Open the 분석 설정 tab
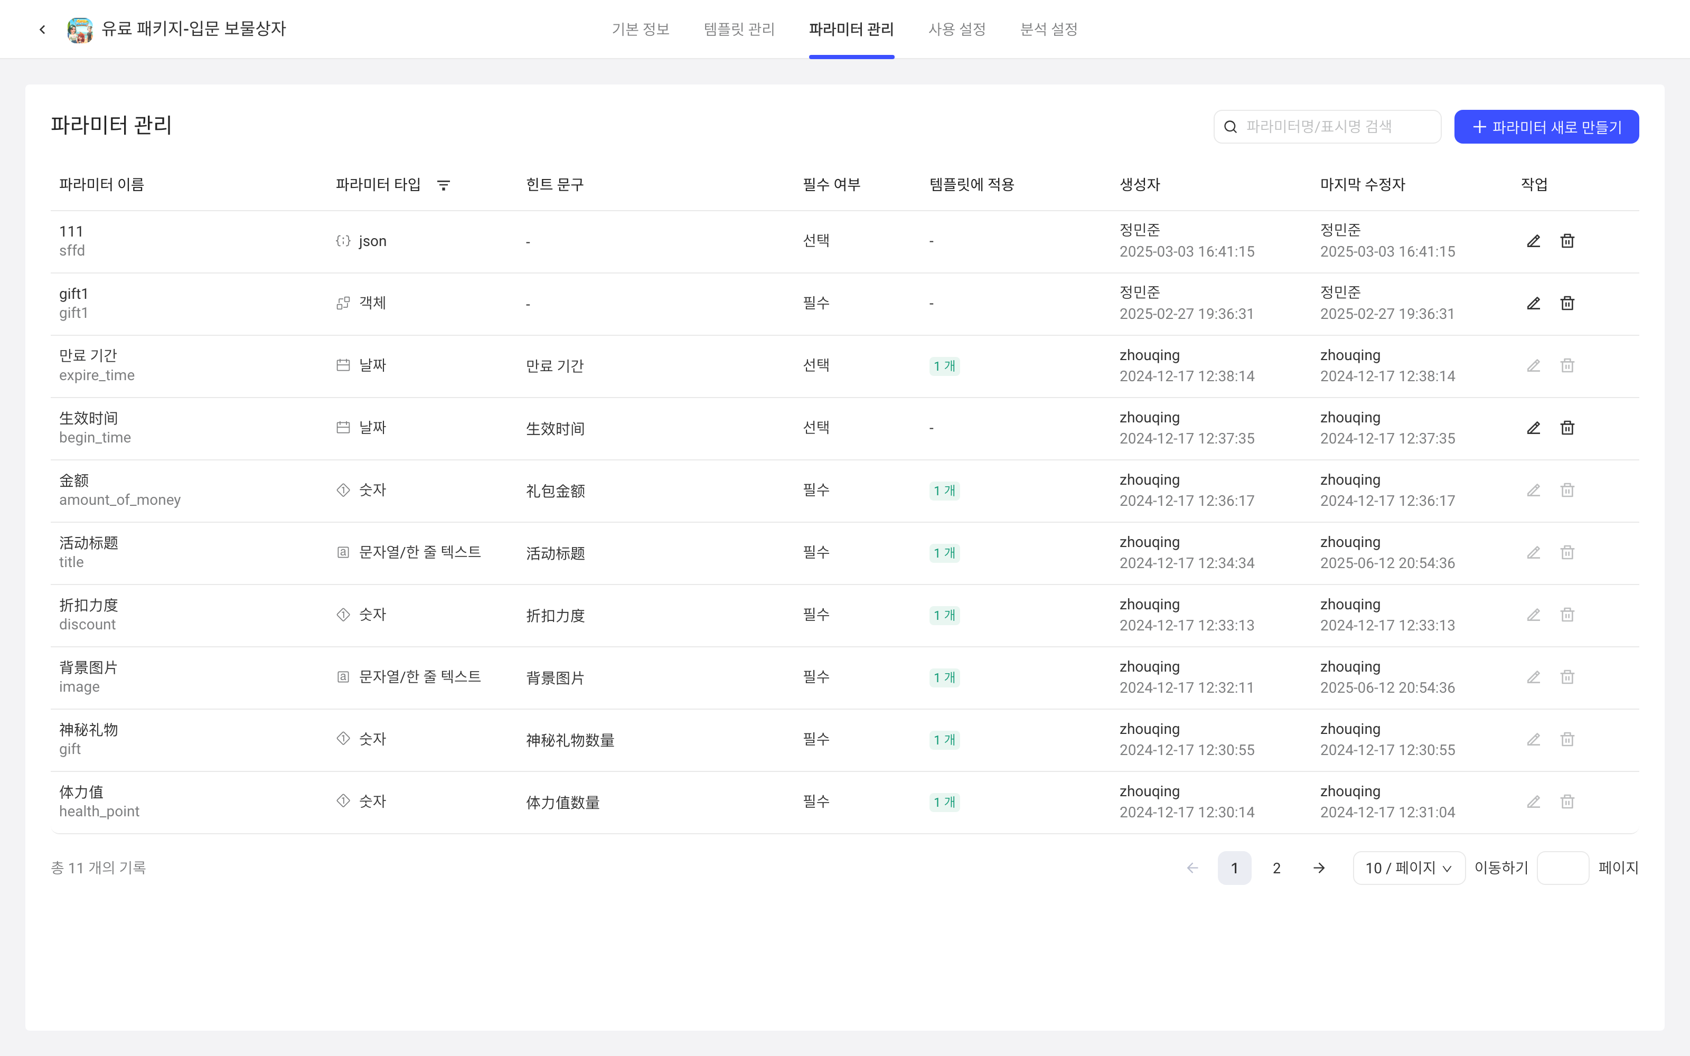This screenshot has width=1690, height=1056. click(1049, 30)
